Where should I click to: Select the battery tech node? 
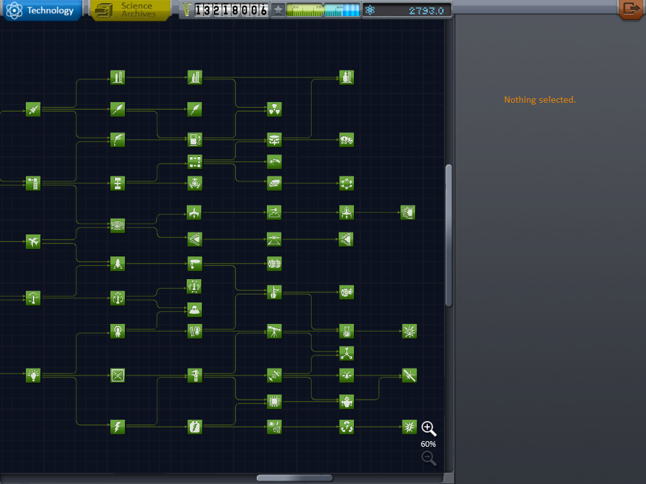point(195,427)
